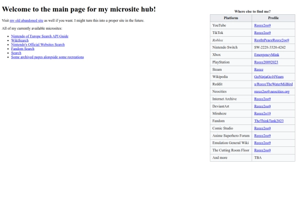
Task: Open the plain "Search" microsite link
Action: click(x=16, y=53)
